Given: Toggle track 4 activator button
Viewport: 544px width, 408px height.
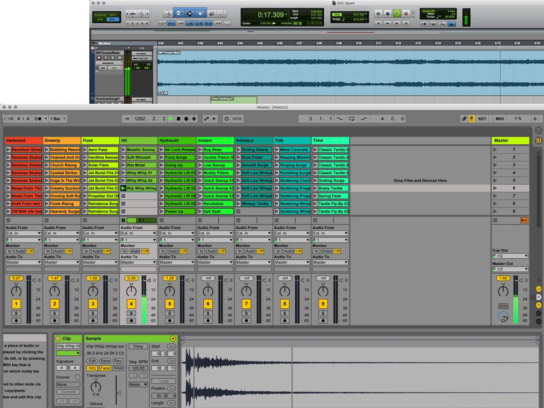Looking at the screenshot, I should coord(131,304).
